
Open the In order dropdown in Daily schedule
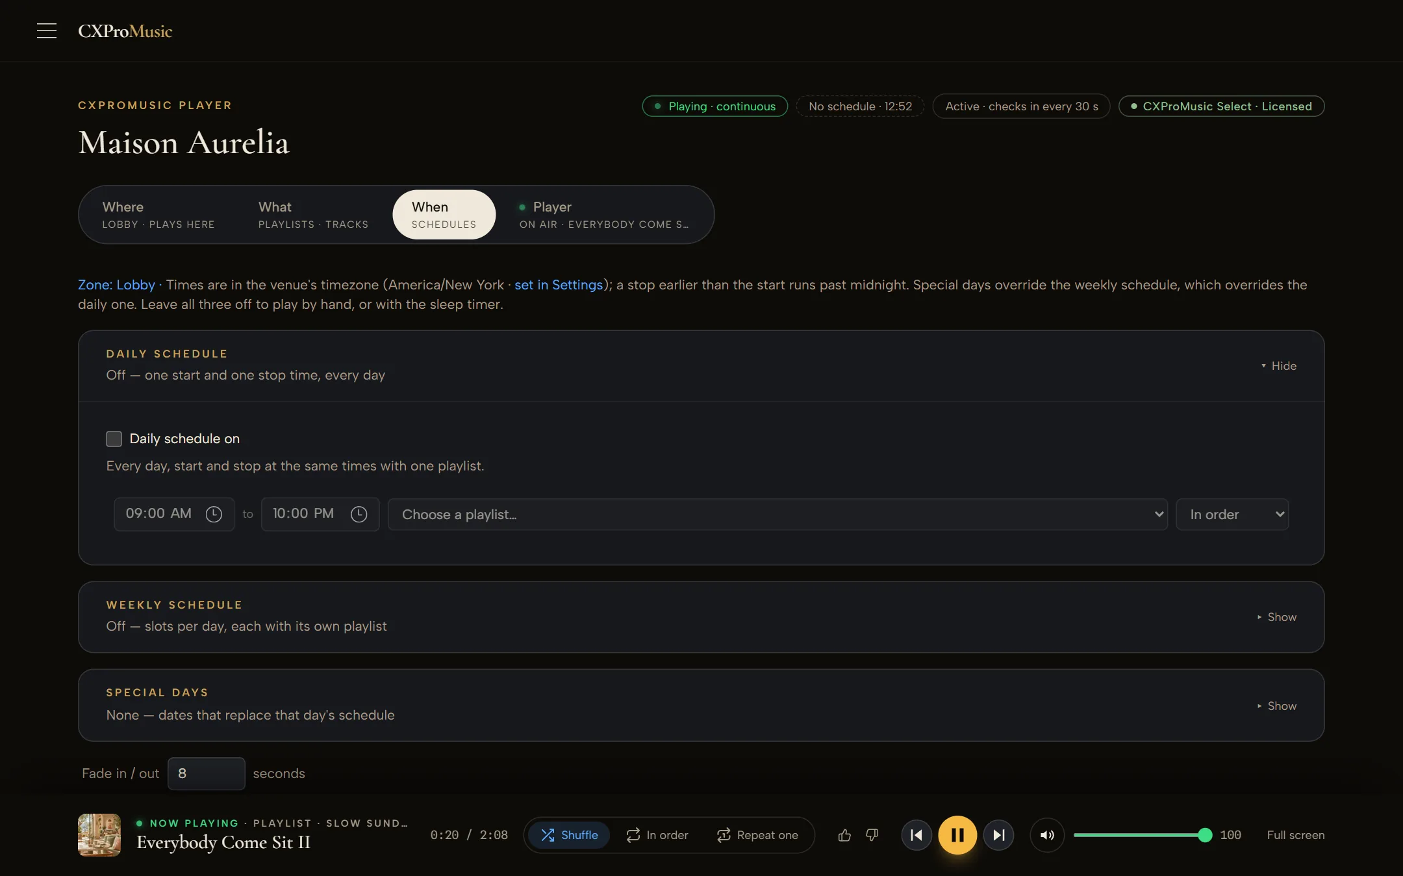click(1232, 514)
